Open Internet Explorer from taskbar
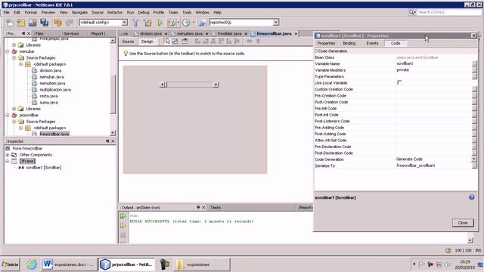 (32, 264)
